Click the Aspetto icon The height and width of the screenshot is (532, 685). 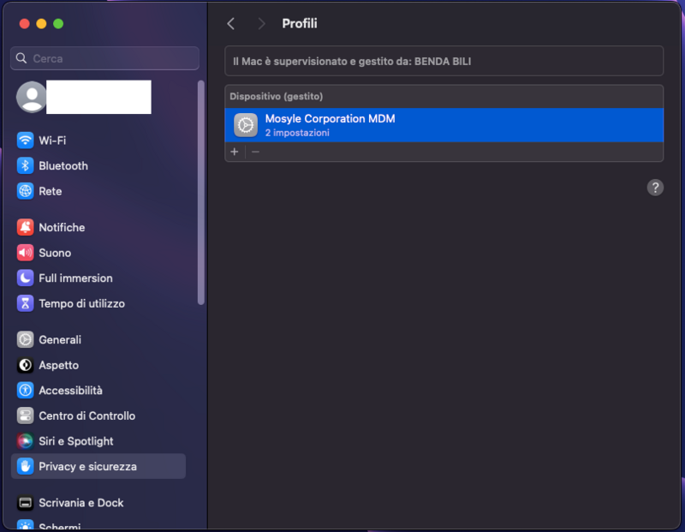click(25, 365)
